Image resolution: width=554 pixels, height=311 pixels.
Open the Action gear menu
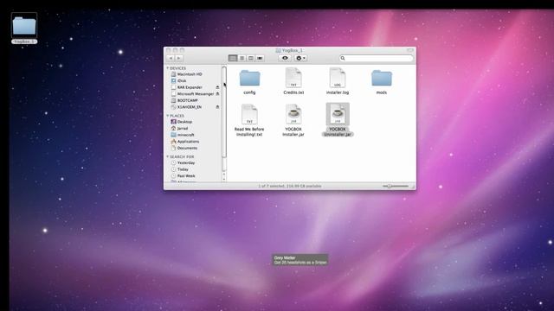[x=300, y=58]
